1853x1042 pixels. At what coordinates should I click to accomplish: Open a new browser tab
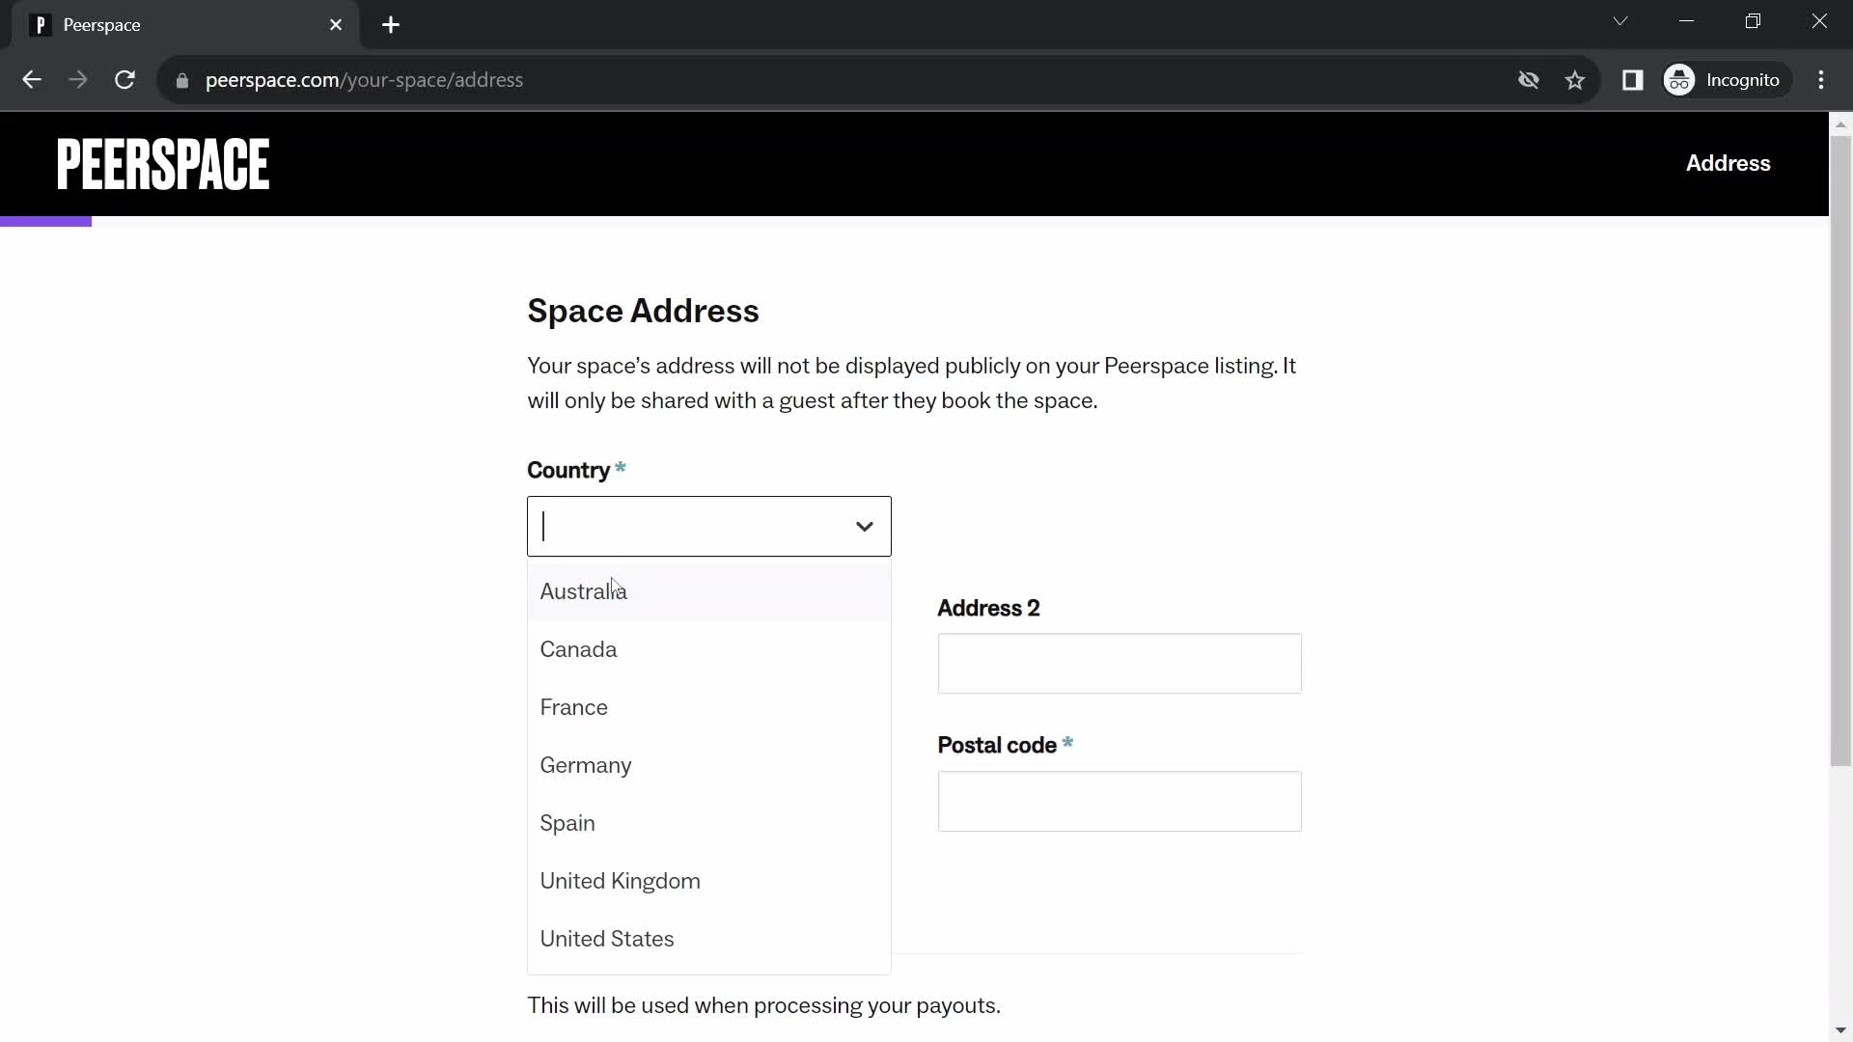click(392, 24)
